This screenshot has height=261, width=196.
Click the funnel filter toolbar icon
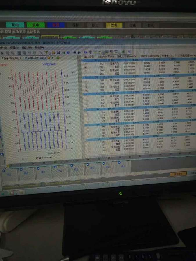46,53
